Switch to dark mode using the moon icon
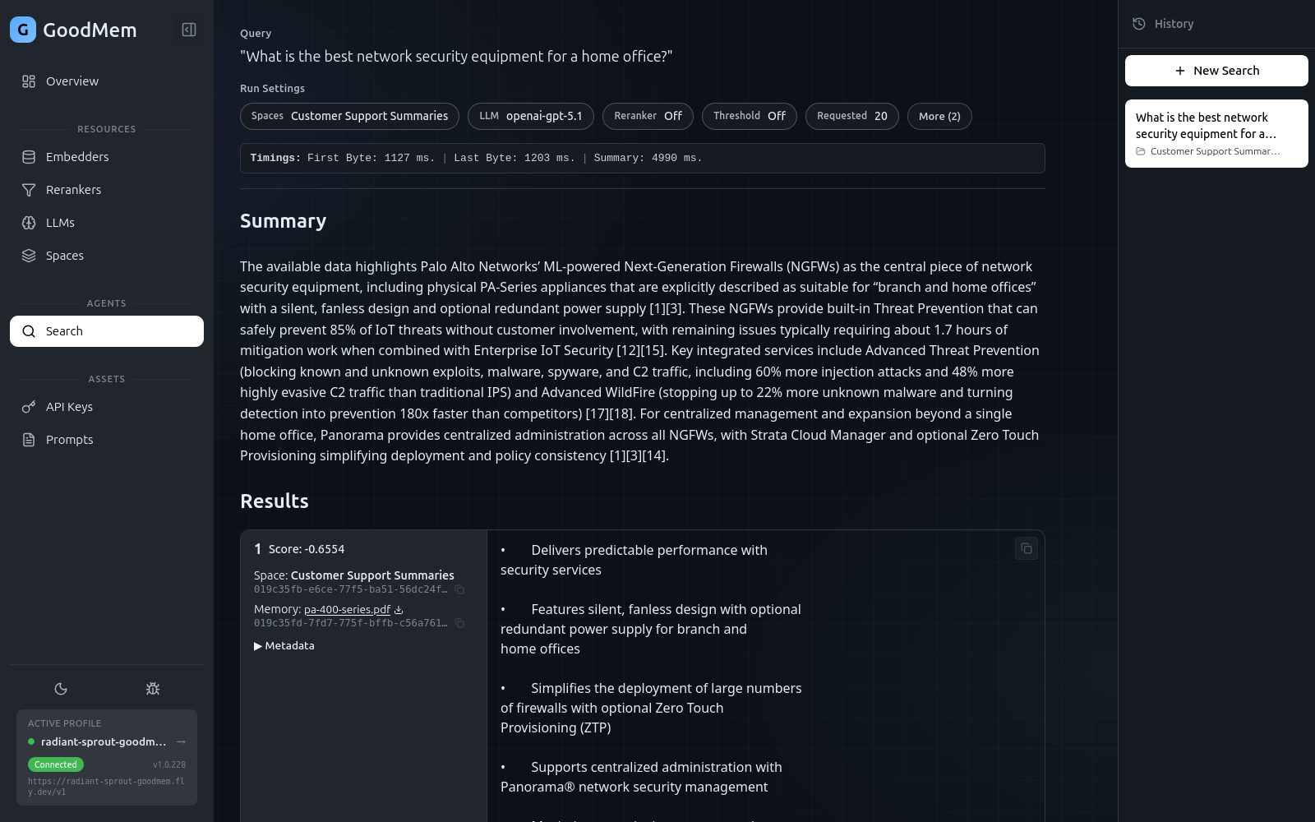The width and height of the screenshot is (1315, 822). (61, 688)
